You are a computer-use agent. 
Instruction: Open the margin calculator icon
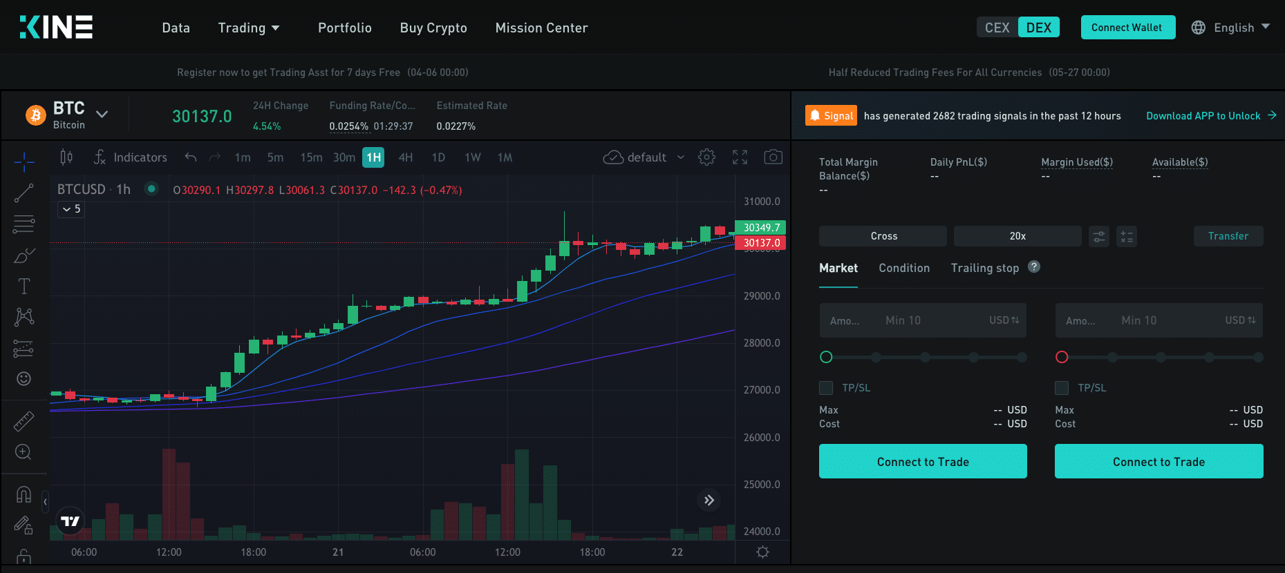(x=1127, y=236)
